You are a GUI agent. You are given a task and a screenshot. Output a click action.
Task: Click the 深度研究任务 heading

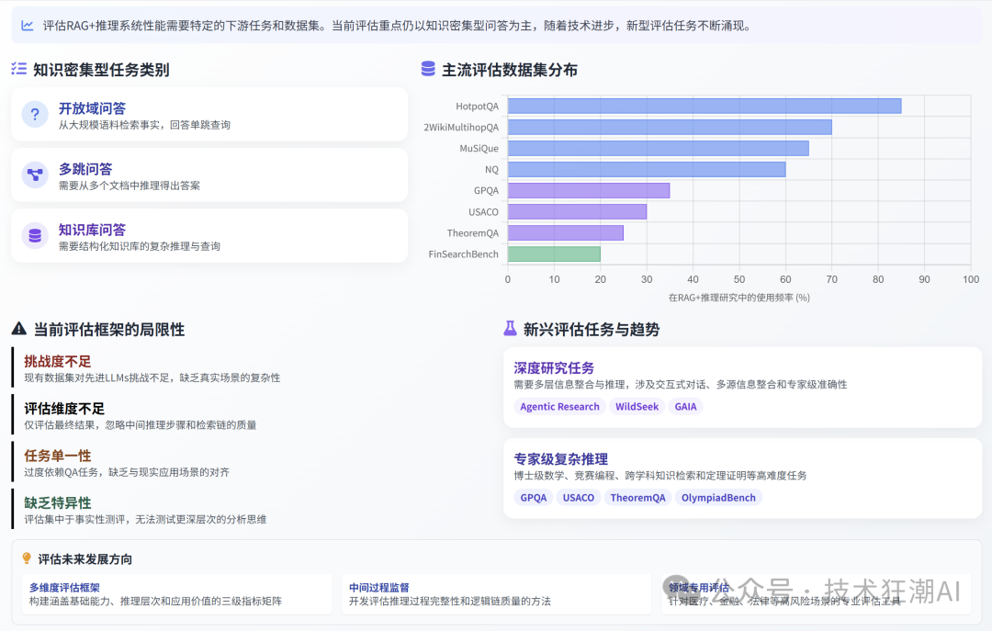point(554,368)
